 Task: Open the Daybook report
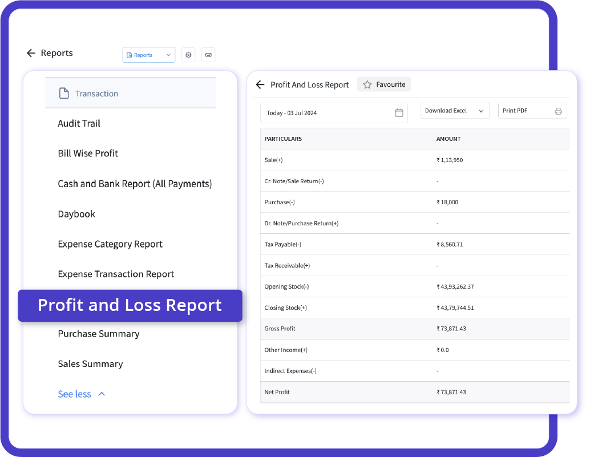click(76, 213)
